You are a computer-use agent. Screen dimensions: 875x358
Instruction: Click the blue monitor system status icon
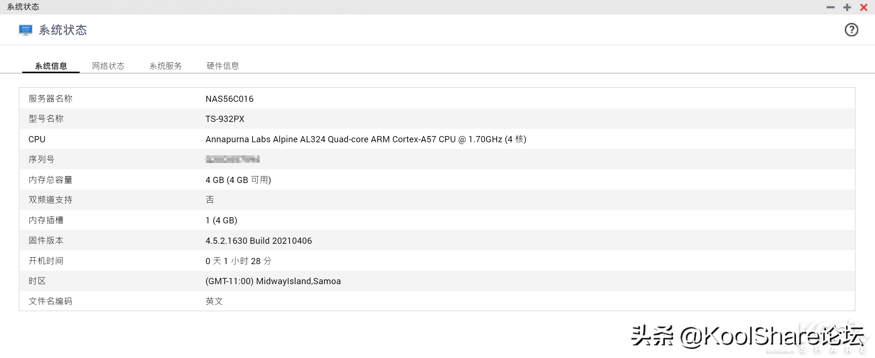point(25,30)
